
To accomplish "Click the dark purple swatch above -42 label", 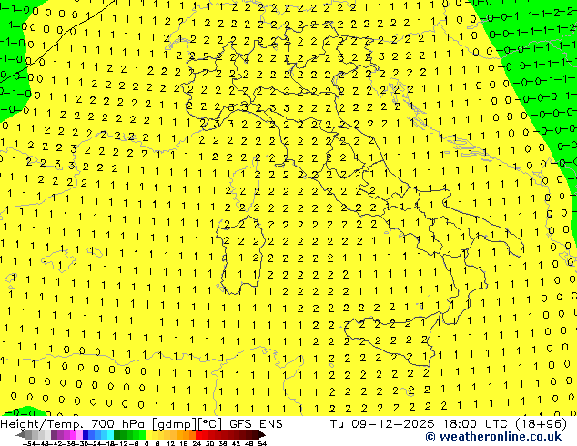I will 54,434.
